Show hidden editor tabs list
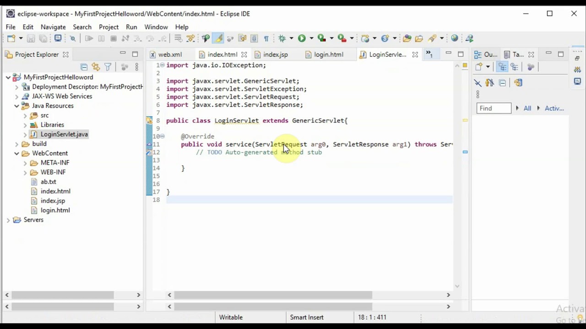Image resolution: width=586 pixels, height=329 pixels. [x=429, y=54]
